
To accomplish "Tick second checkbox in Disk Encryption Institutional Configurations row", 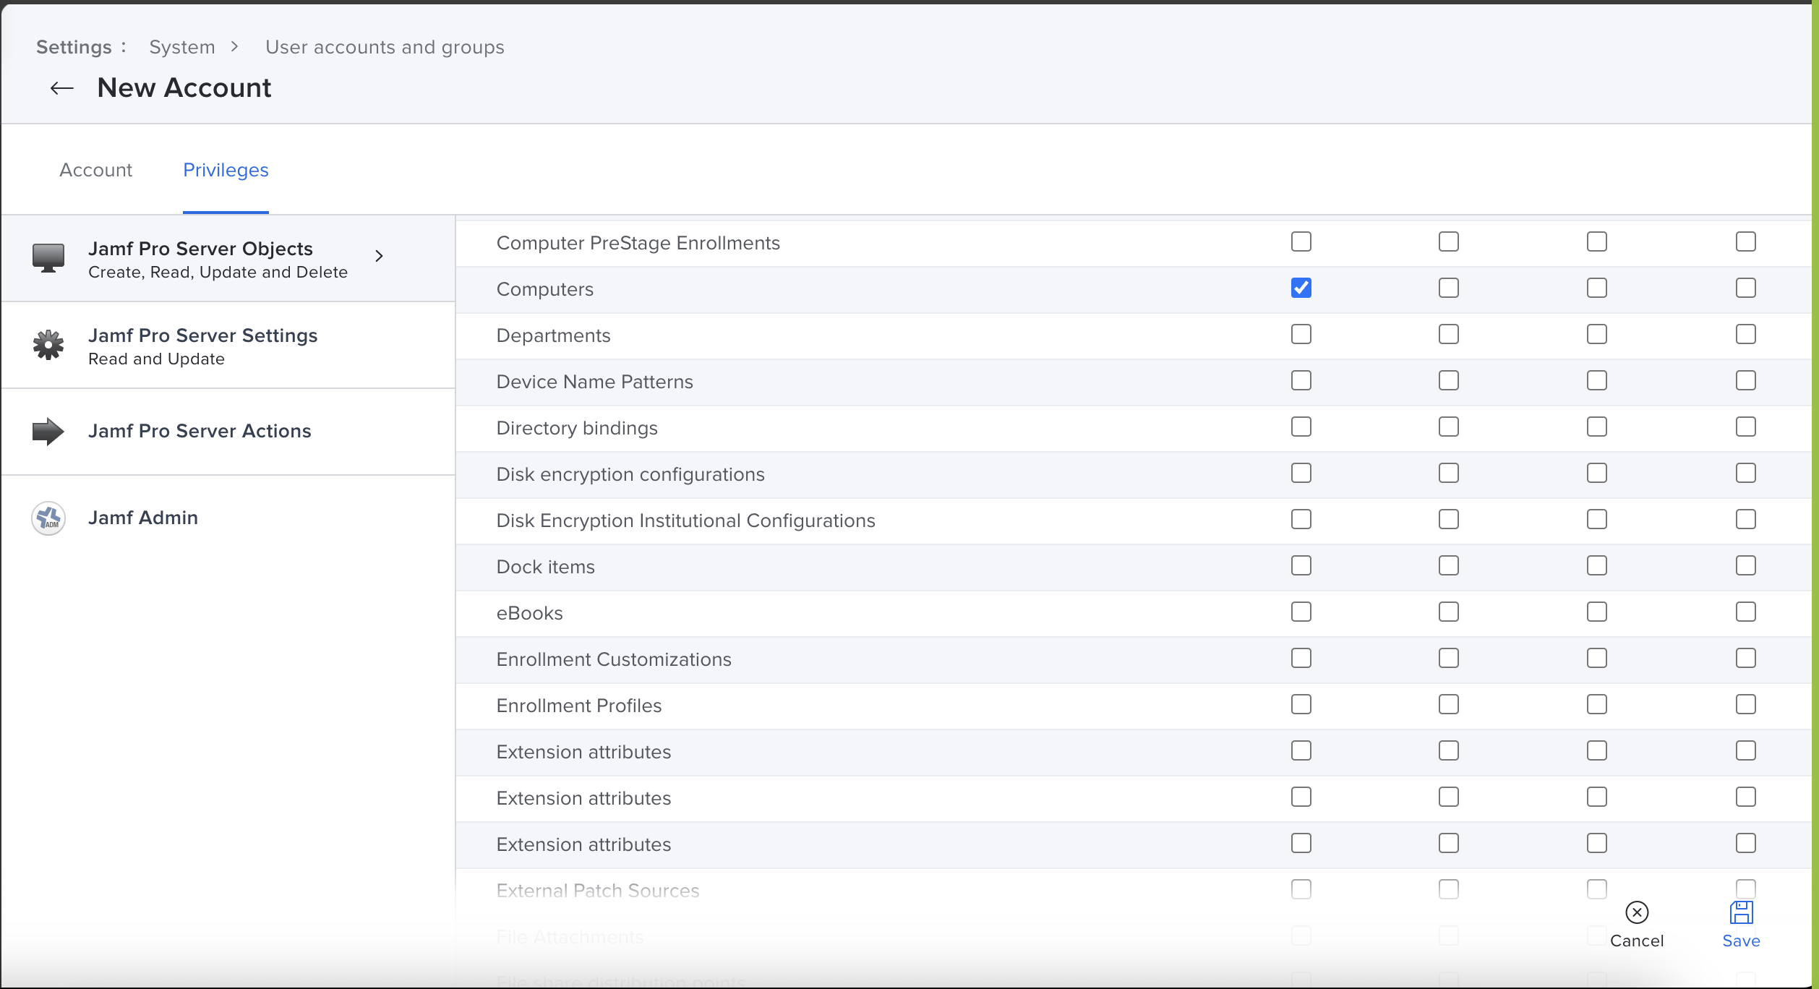I will pyautogui.click(x=1449, y=519).
